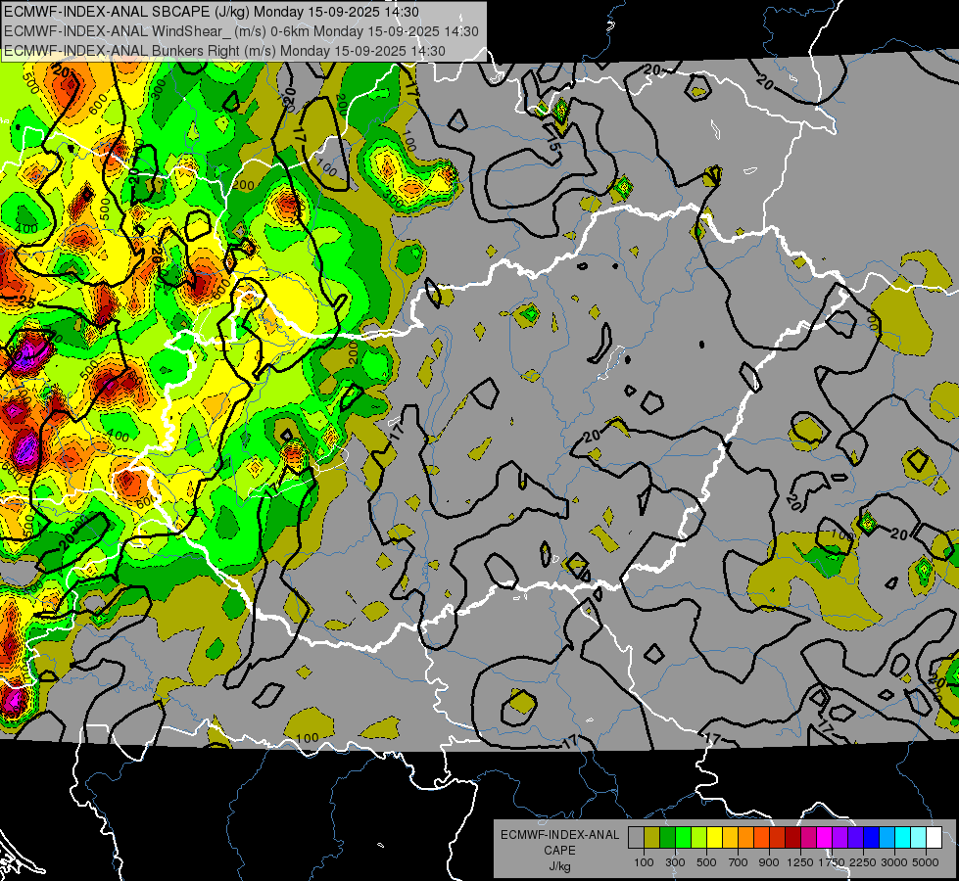Click the pure yellow legend swatch

coord(714,838)
